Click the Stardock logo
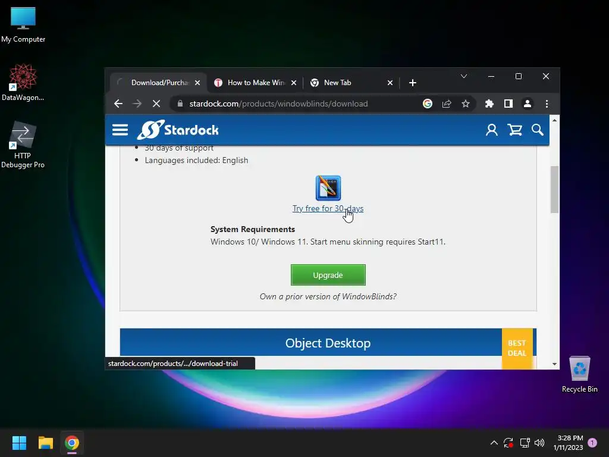Screen dimensions: 609x457 coord(178,130)
